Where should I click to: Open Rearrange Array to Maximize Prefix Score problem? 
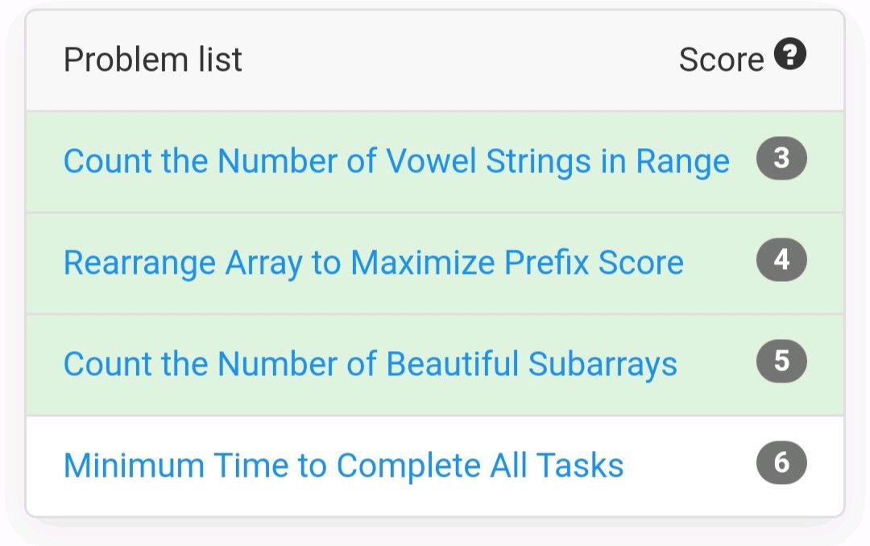(374, 263)
